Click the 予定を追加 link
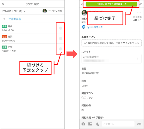This screenshot has height=129, width=144. tap(15, 19)
